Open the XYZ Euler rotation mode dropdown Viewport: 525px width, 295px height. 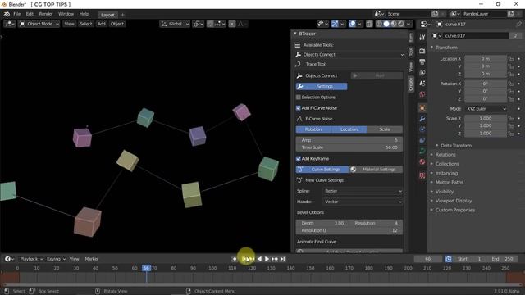pyautogui.click(x=486, y=109)
